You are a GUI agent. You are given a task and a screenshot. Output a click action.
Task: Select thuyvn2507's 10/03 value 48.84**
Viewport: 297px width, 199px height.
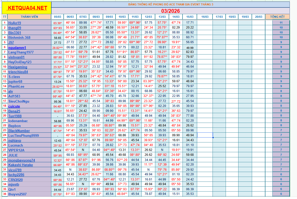122,194
